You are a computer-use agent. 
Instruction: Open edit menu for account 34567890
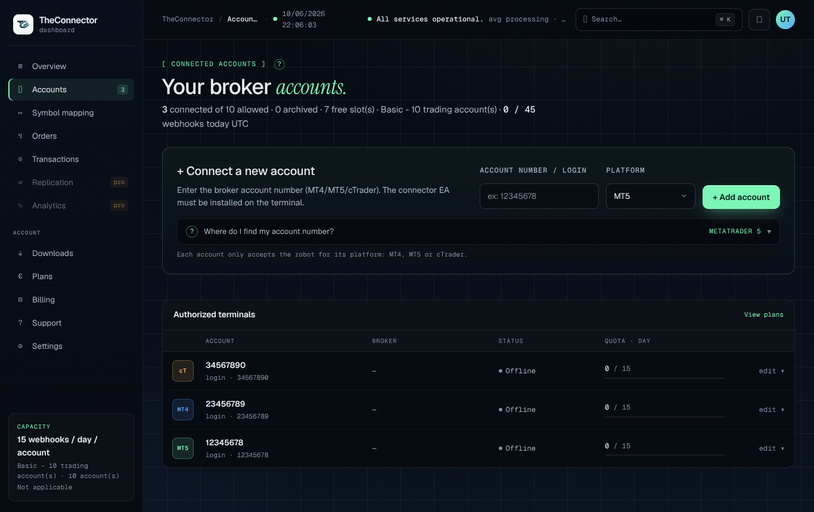(772, 371)
